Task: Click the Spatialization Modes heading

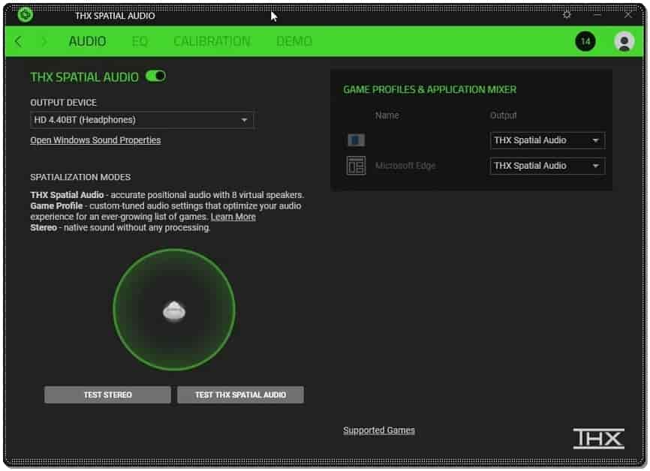Action: click(x=80, y=177)
